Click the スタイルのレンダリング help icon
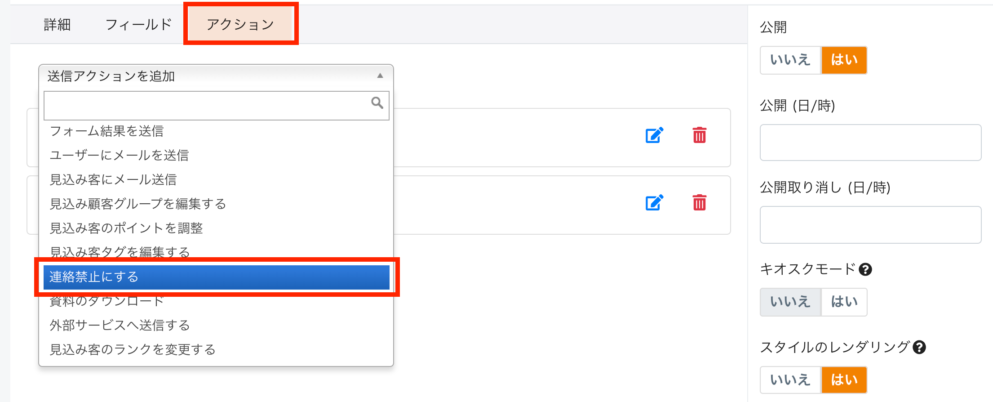 click(919, 348)
